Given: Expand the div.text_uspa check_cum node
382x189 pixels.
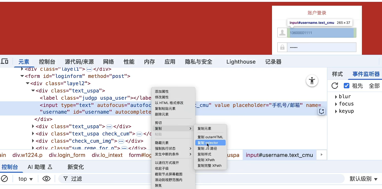Looking at the screenshot, I should 33,134.
